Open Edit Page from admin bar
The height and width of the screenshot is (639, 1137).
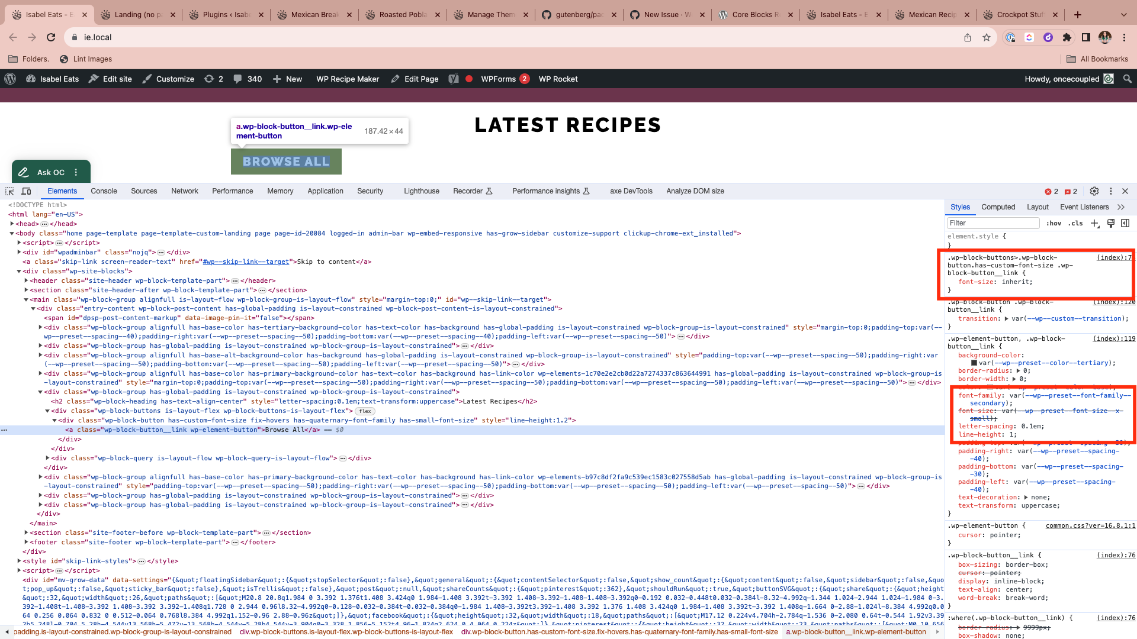[422, 79]
